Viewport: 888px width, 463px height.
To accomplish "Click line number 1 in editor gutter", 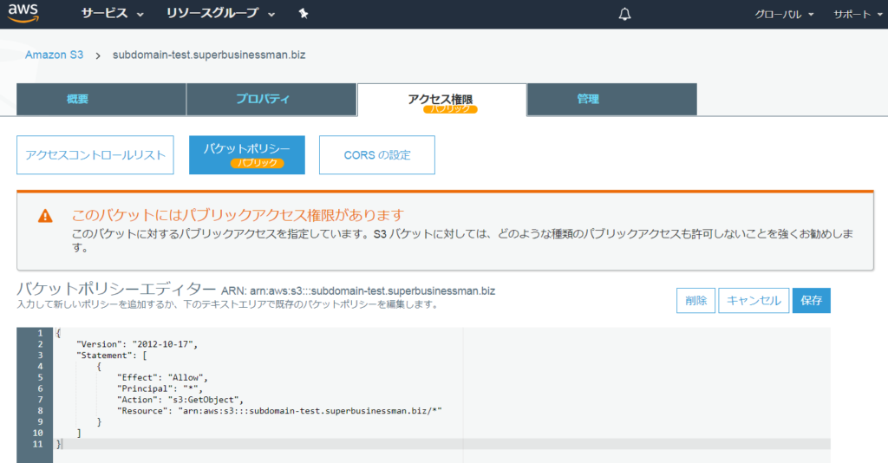I will coord(40,334).
